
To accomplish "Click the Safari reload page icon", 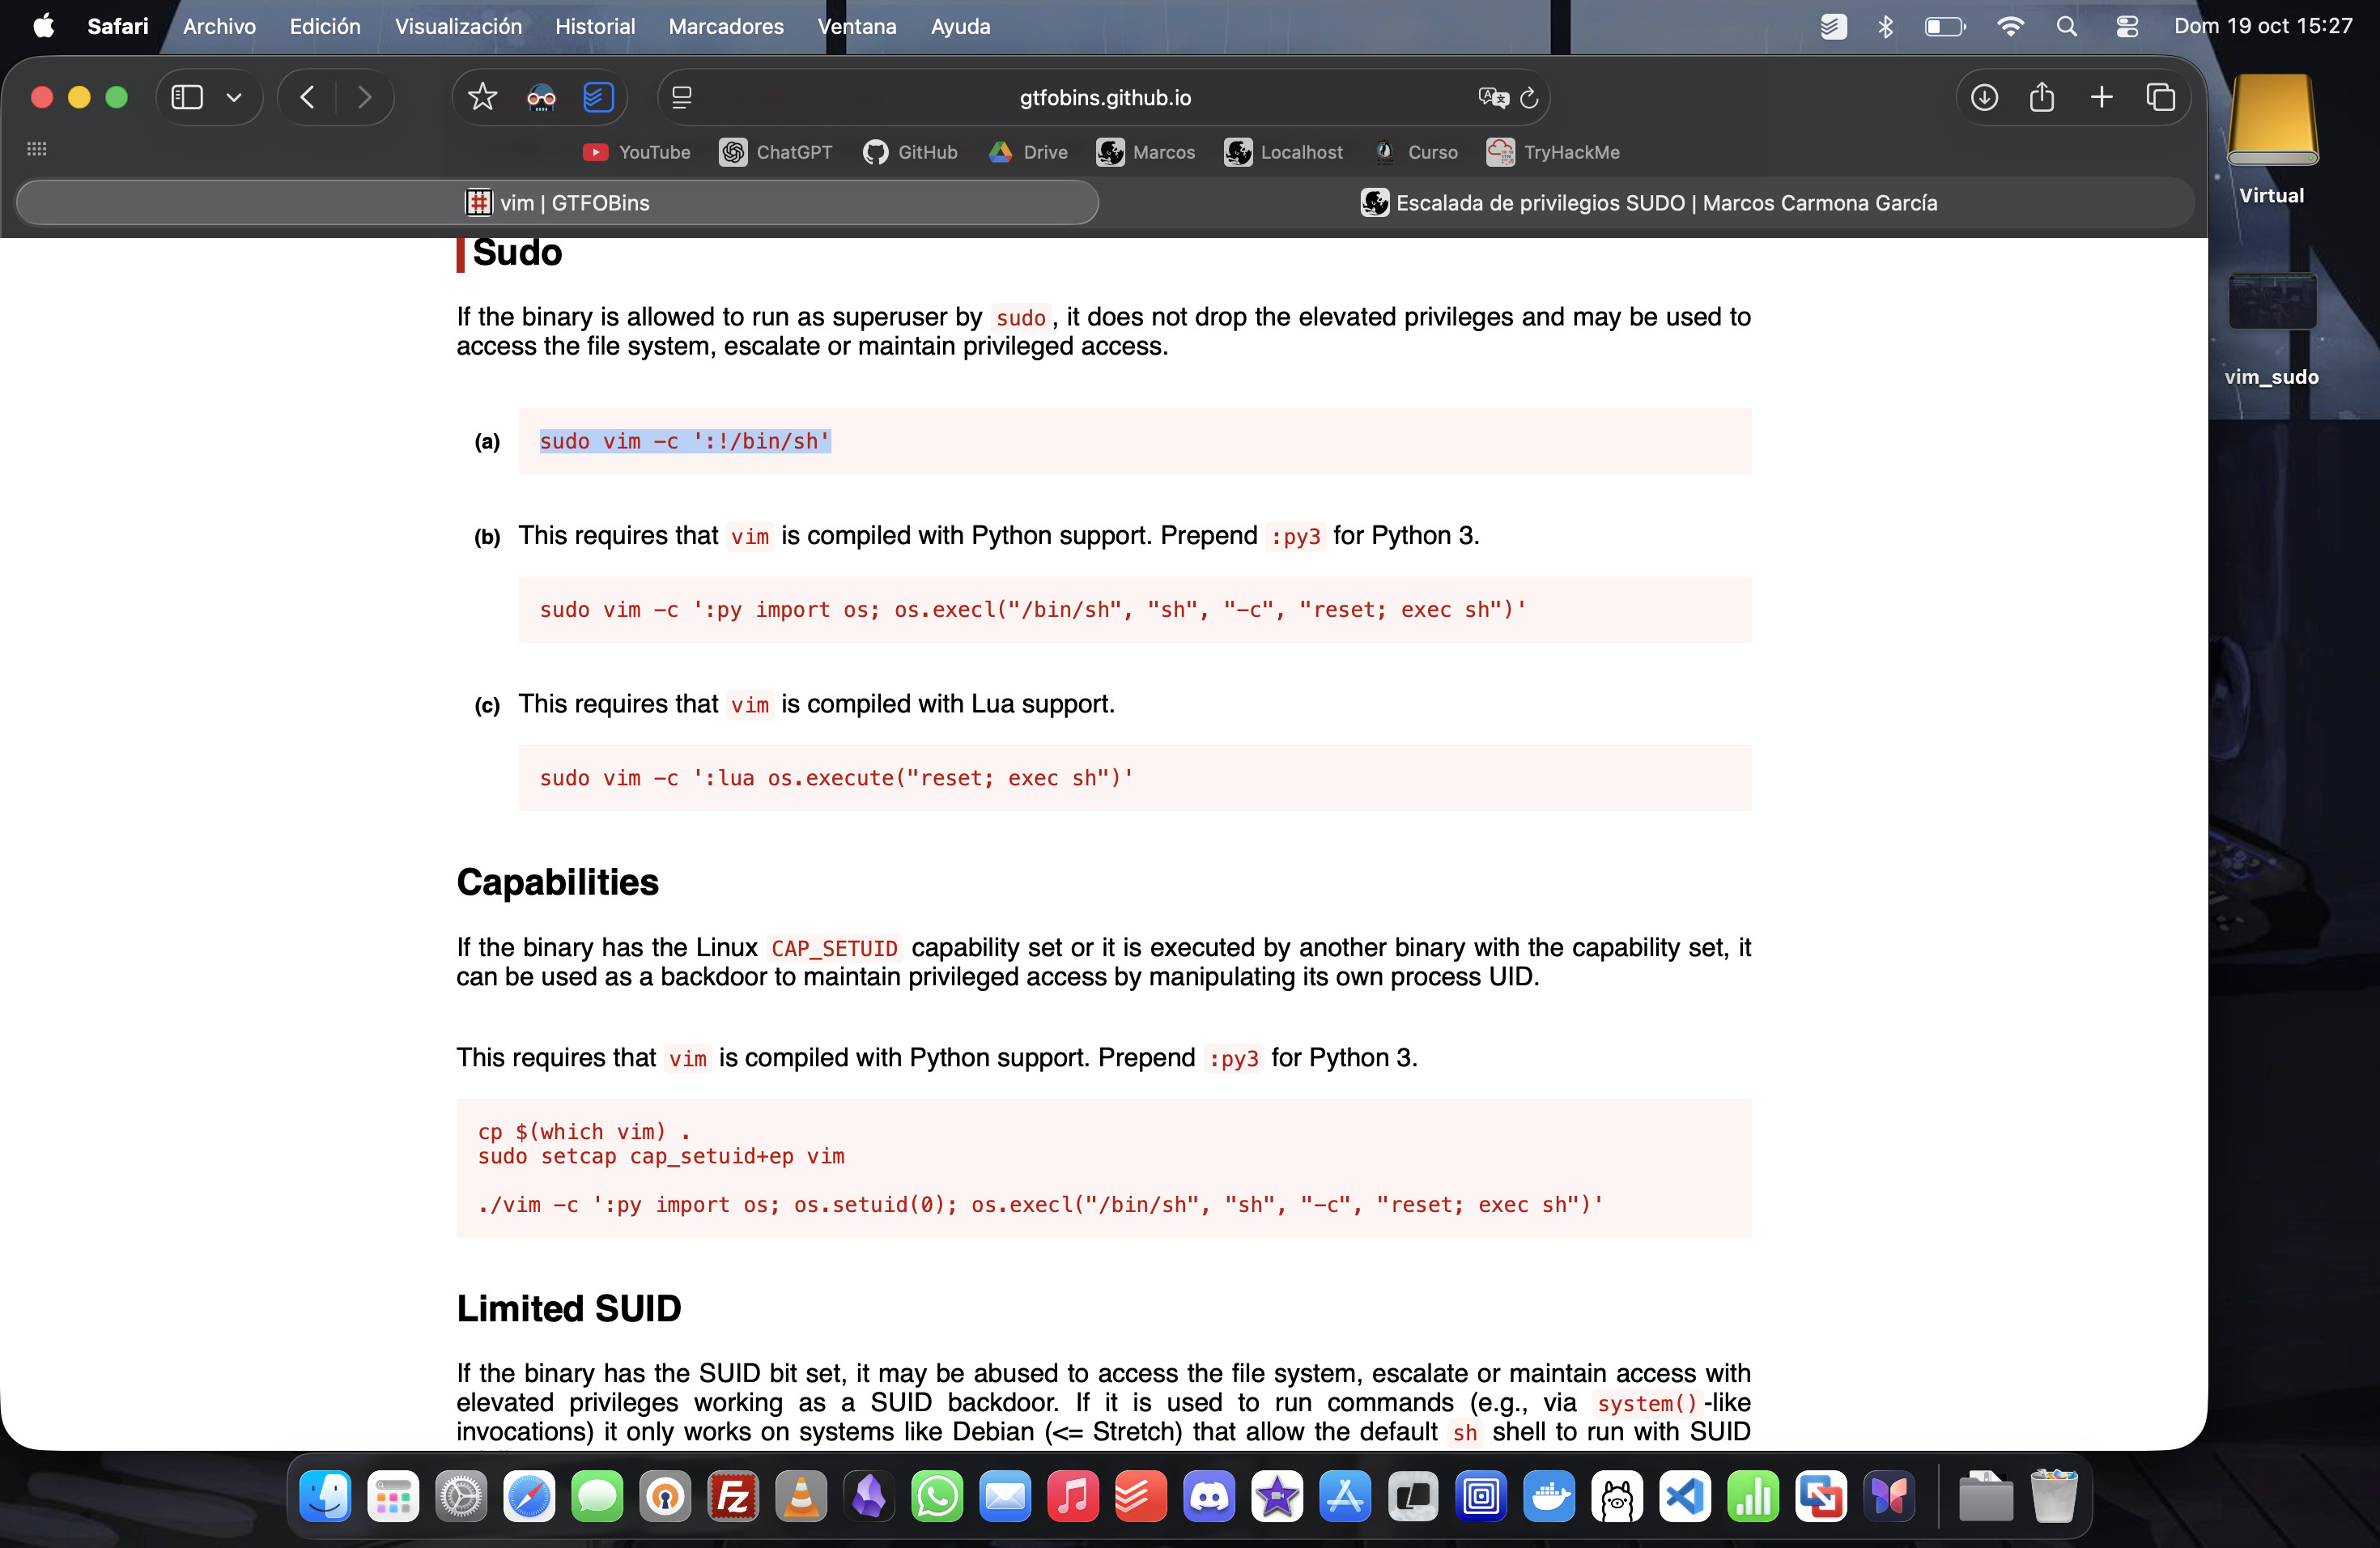I will pos(1529,98).
